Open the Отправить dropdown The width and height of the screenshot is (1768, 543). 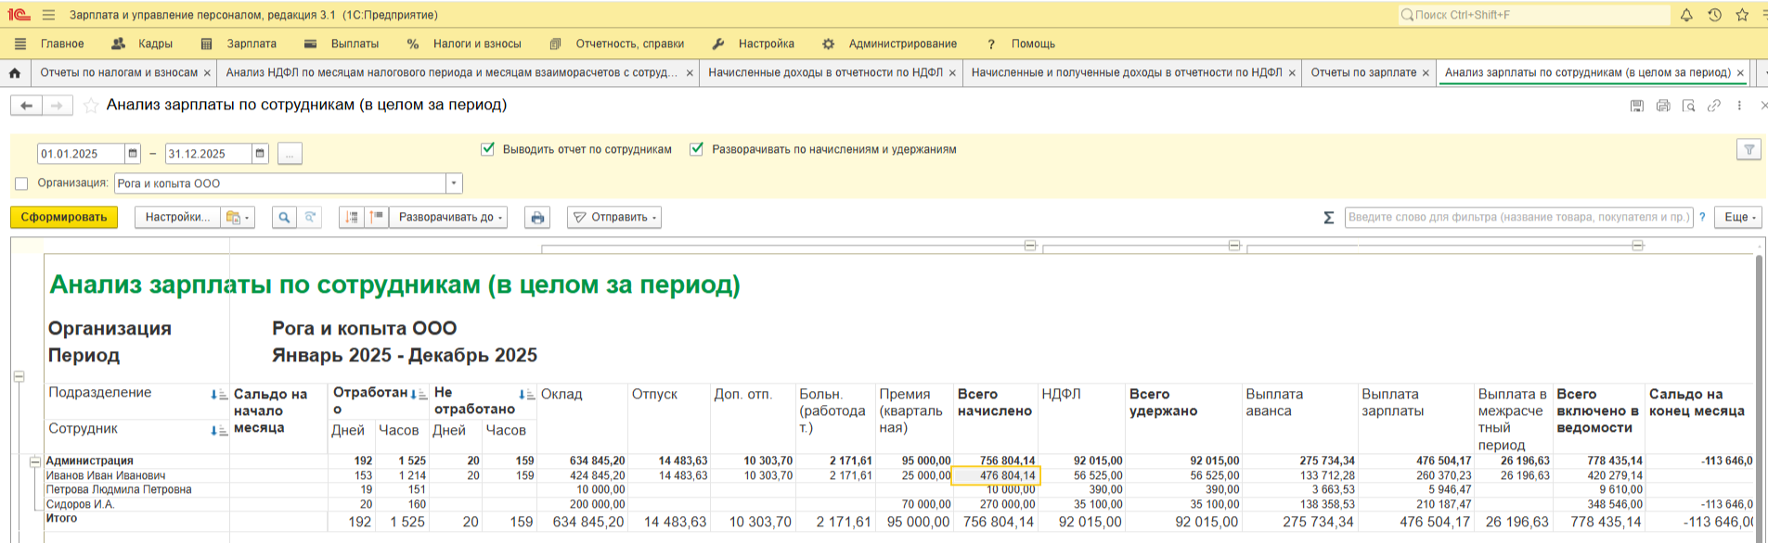[x=614, y=217]
